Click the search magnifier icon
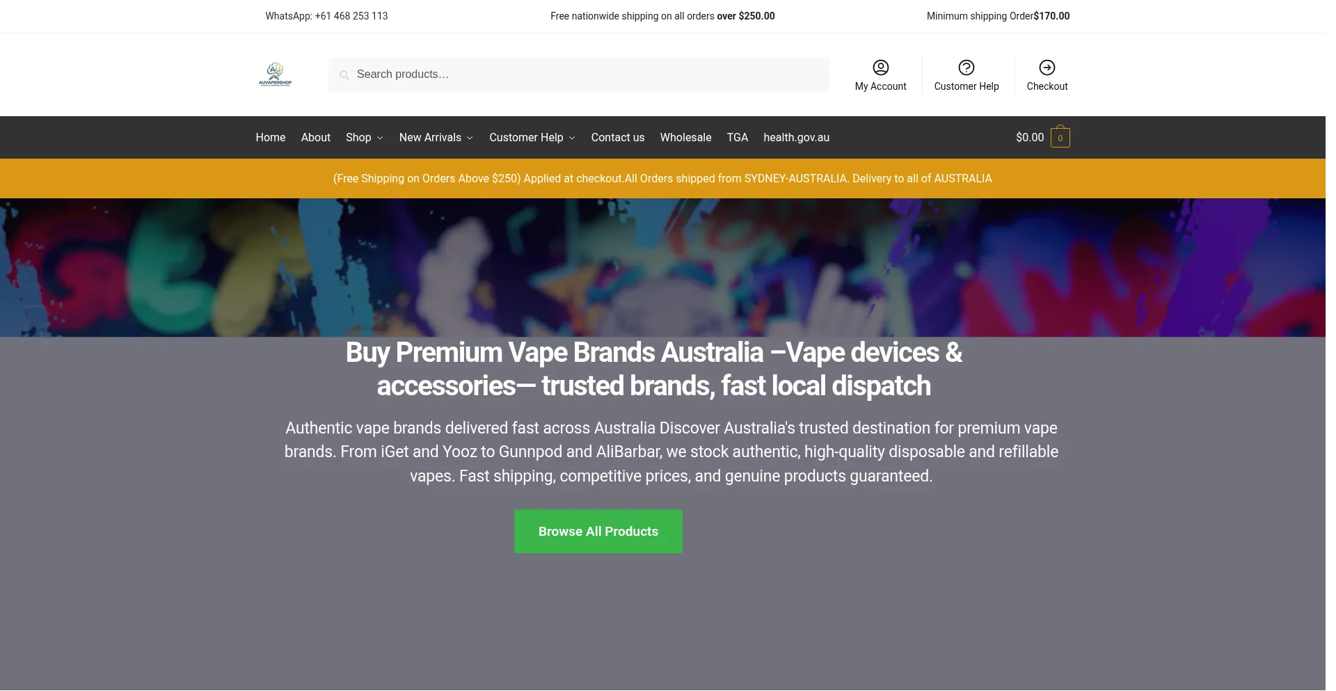The image size is (1336, 691). [344, 75]
